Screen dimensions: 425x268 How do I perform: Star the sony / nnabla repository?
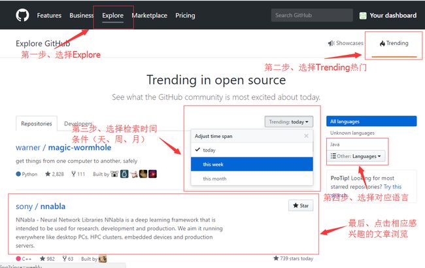(301, 206)
